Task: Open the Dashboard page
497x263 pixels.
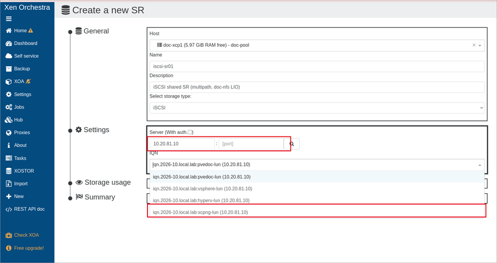Action: 26,43
